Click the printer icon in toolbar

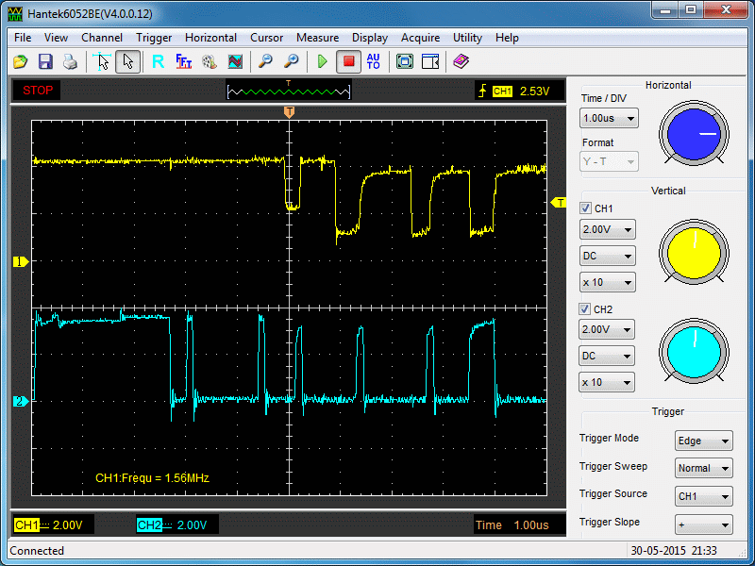[x=70, y=61]
